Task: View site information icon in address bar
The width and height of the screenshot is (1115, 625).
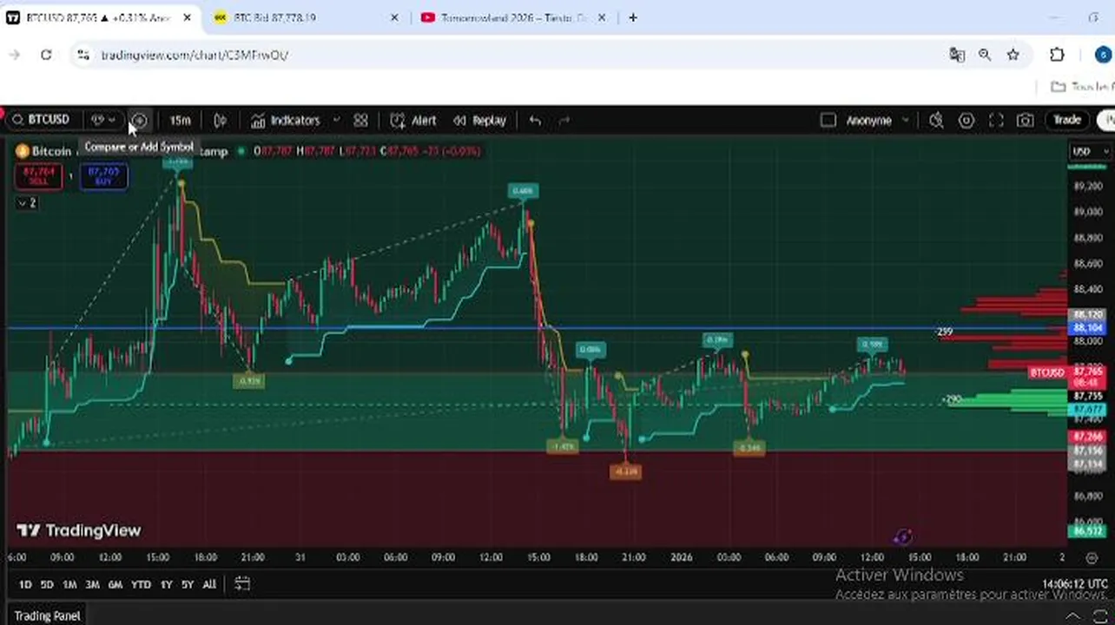Action: point(82,55)
